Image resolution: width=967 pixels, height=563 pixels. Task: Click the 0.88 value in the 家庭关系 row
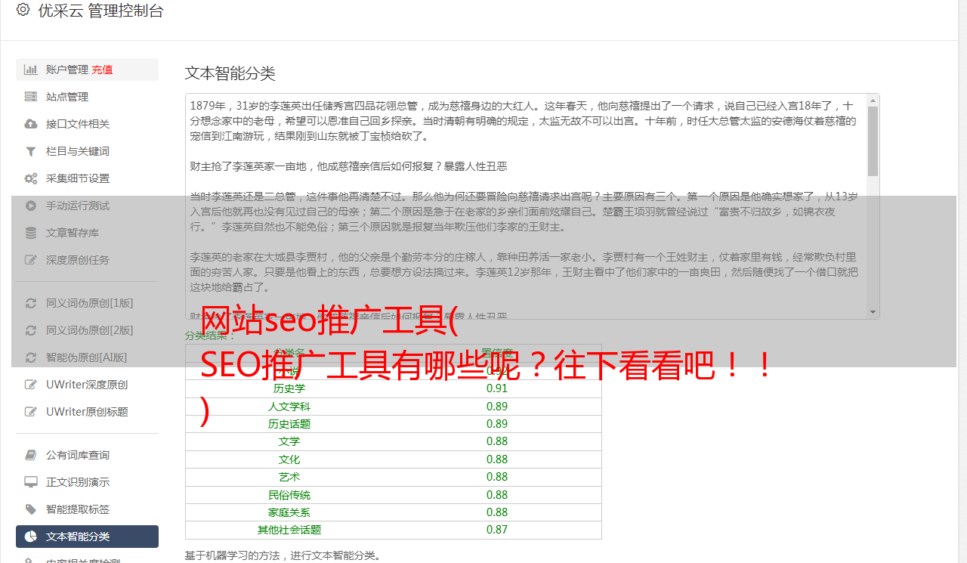(497, 512)
